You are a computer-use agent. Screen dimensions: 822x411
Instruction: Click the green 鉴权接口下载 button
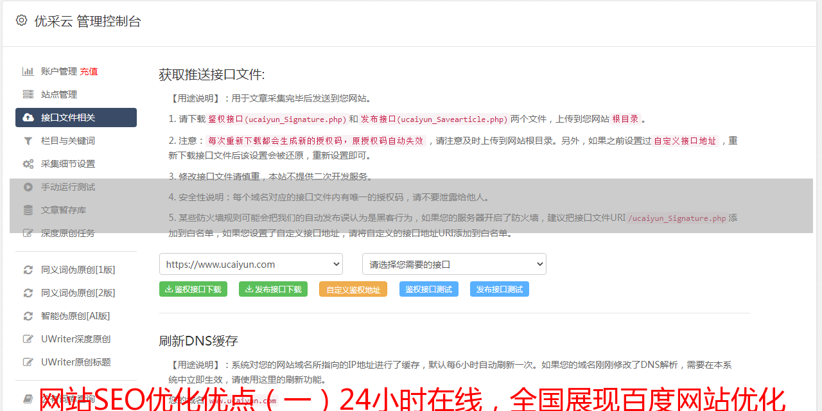tap(193, 289)
